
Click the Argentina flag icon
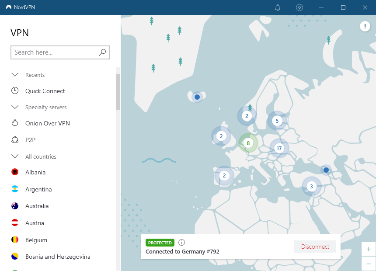click(x=15, y=189)
